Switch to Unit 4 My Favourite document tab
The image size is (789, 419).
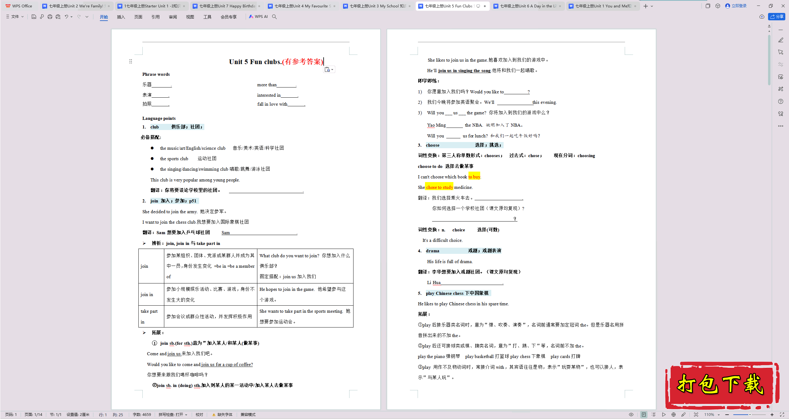point(302,6)
